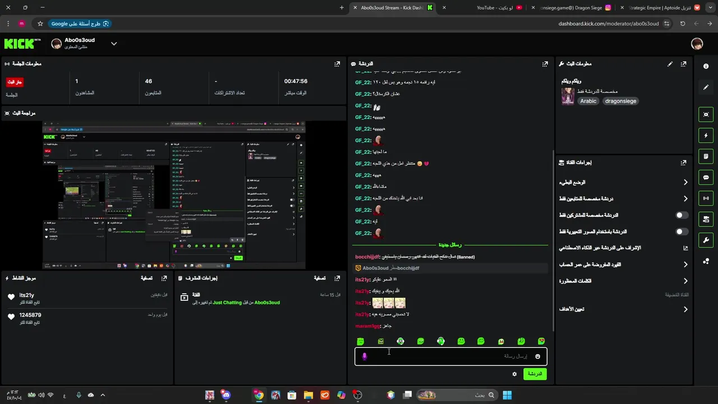This screenshot has width=718, height=404.
Task: Click the chat message input field
Action: [450, 356]
